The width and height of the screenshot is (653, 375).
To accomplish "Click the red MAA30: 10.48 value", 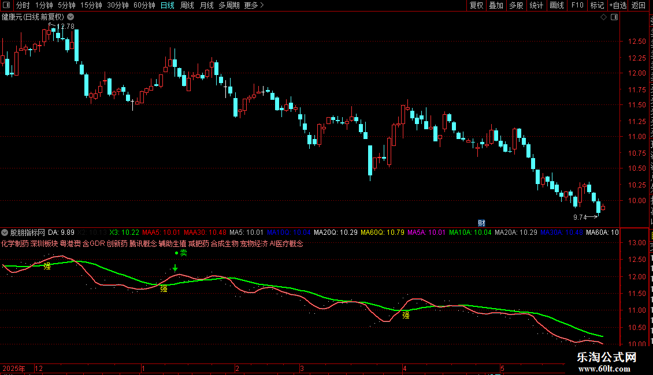I will [x=205, y=232].
